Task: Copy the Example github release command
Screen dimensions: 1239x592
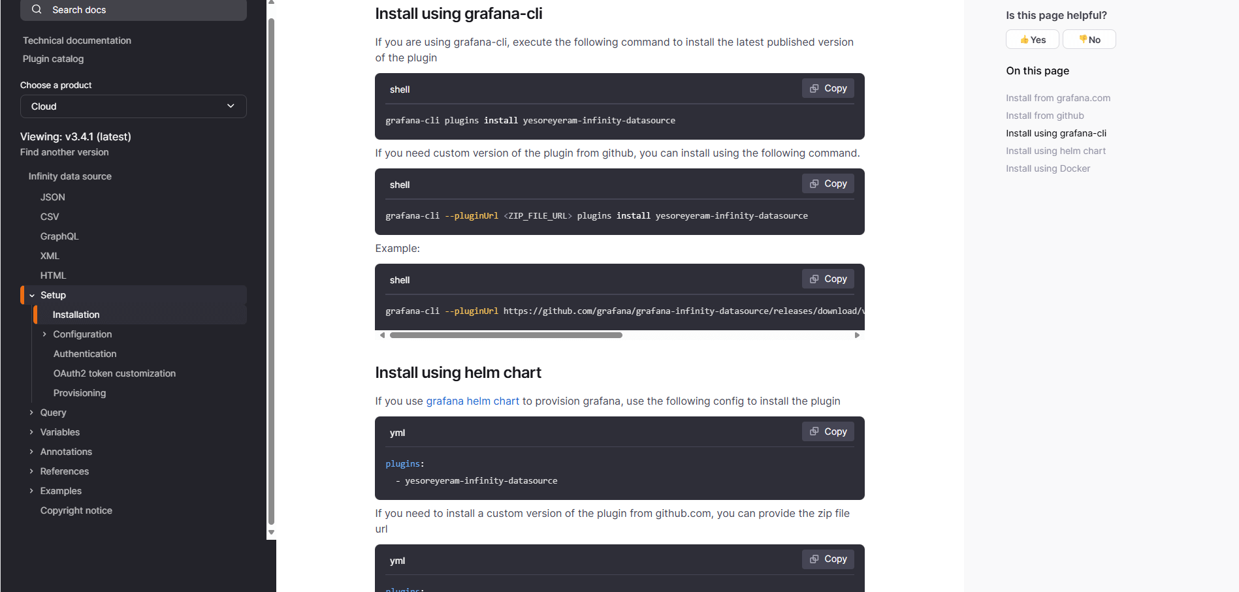Action: [828, 279]
